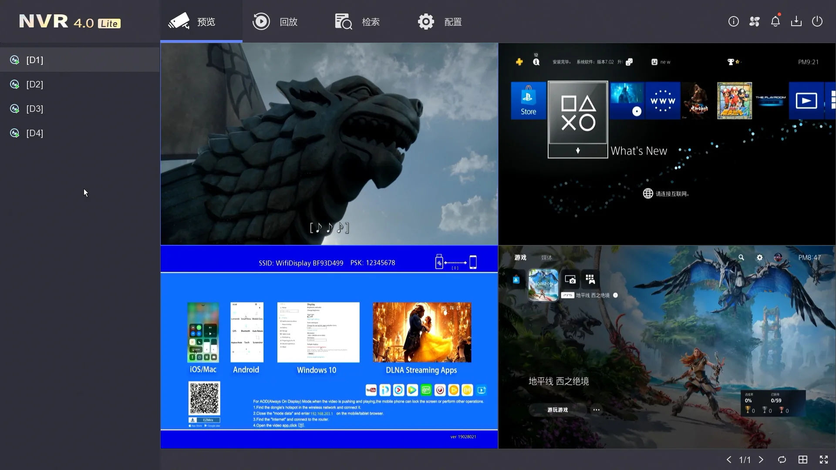Select the WifiDisplay SSID video pane
The image size is (836, 470).
(x=329, y=347)
